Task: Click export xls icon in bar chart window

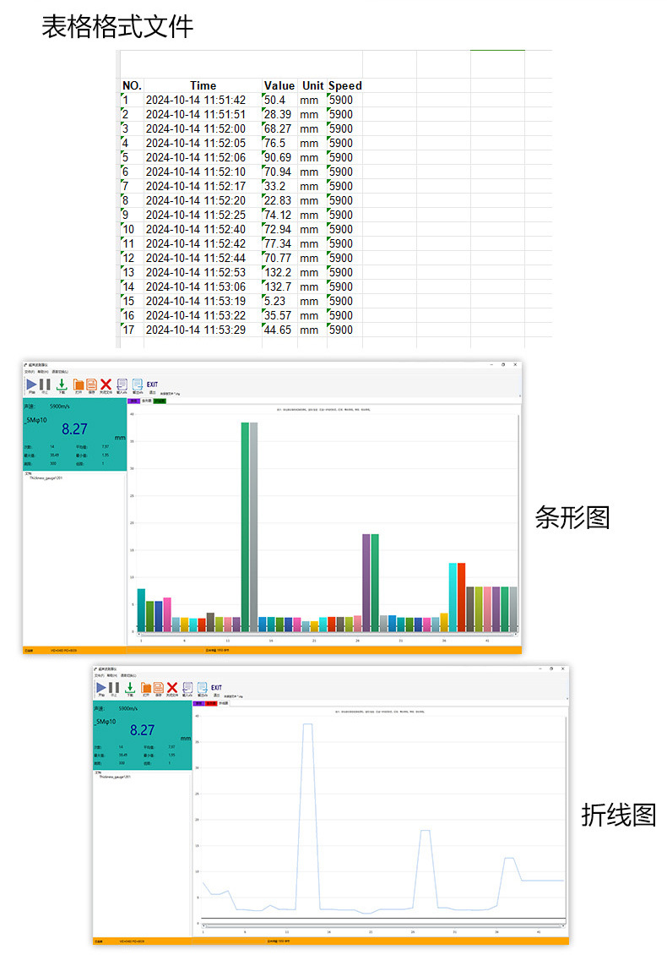Action: pos(137,385)
